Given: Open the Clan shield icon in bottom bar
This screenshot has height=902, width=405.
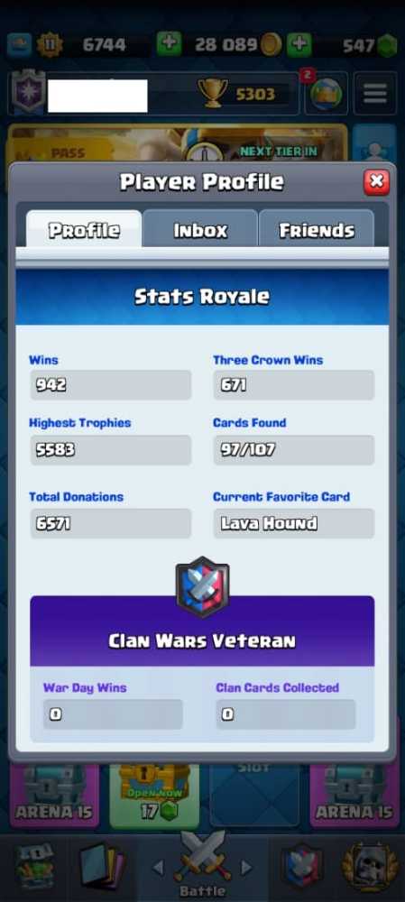Looking at the screenshot, I should 301,868.
